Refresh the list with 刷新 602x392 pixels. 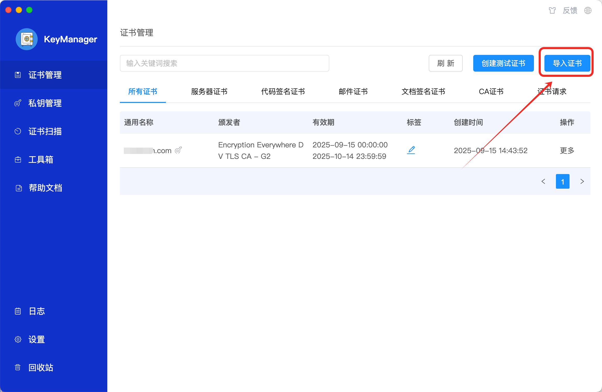point(445,63)
